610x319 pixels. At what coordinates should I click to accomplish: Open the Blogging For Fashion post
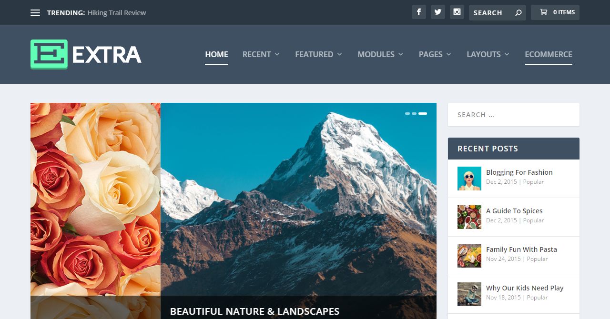point(519,172)
